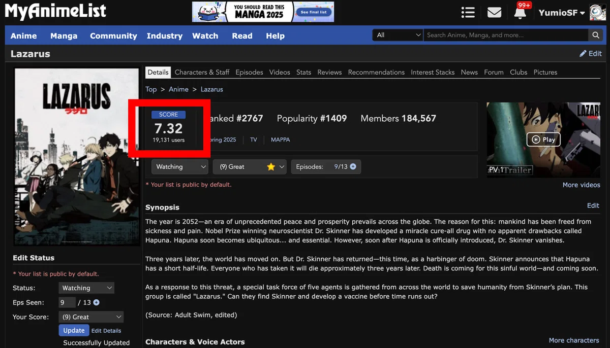Open Your Score dropdown in Edit Status
The width and height of the screenshot is (610, 348).
tap(91, 317)
